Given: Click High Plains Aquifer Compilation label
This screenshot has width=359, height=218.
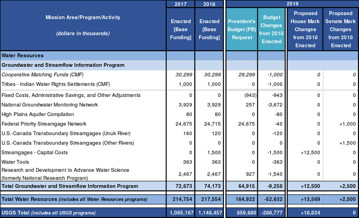Looking at the screenshot, I should coord(38,114).
